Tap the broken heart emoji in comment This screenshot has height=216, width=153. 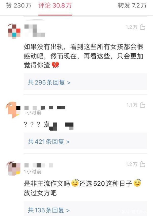click(x=55, y=65)
